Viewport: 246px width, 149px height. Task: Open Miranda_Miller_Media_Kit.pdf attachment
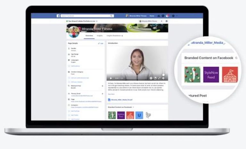coord(122,100)
